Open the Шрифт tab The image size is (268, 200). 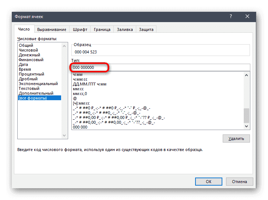tap(80, 29)
